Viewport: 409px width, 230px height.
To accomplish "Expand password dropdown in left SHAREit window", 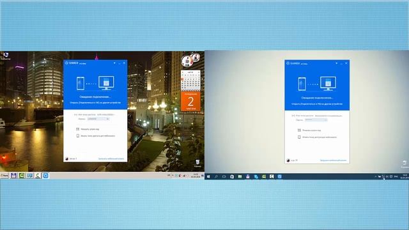I will coord(107,119).
